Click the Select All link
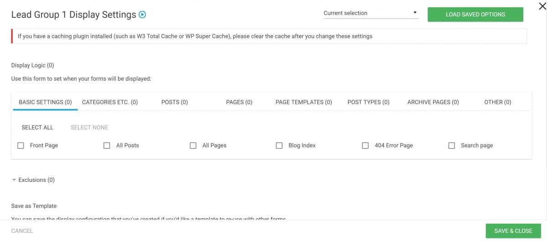The height and width of the screenshot is (241, 547). point(37,128)
